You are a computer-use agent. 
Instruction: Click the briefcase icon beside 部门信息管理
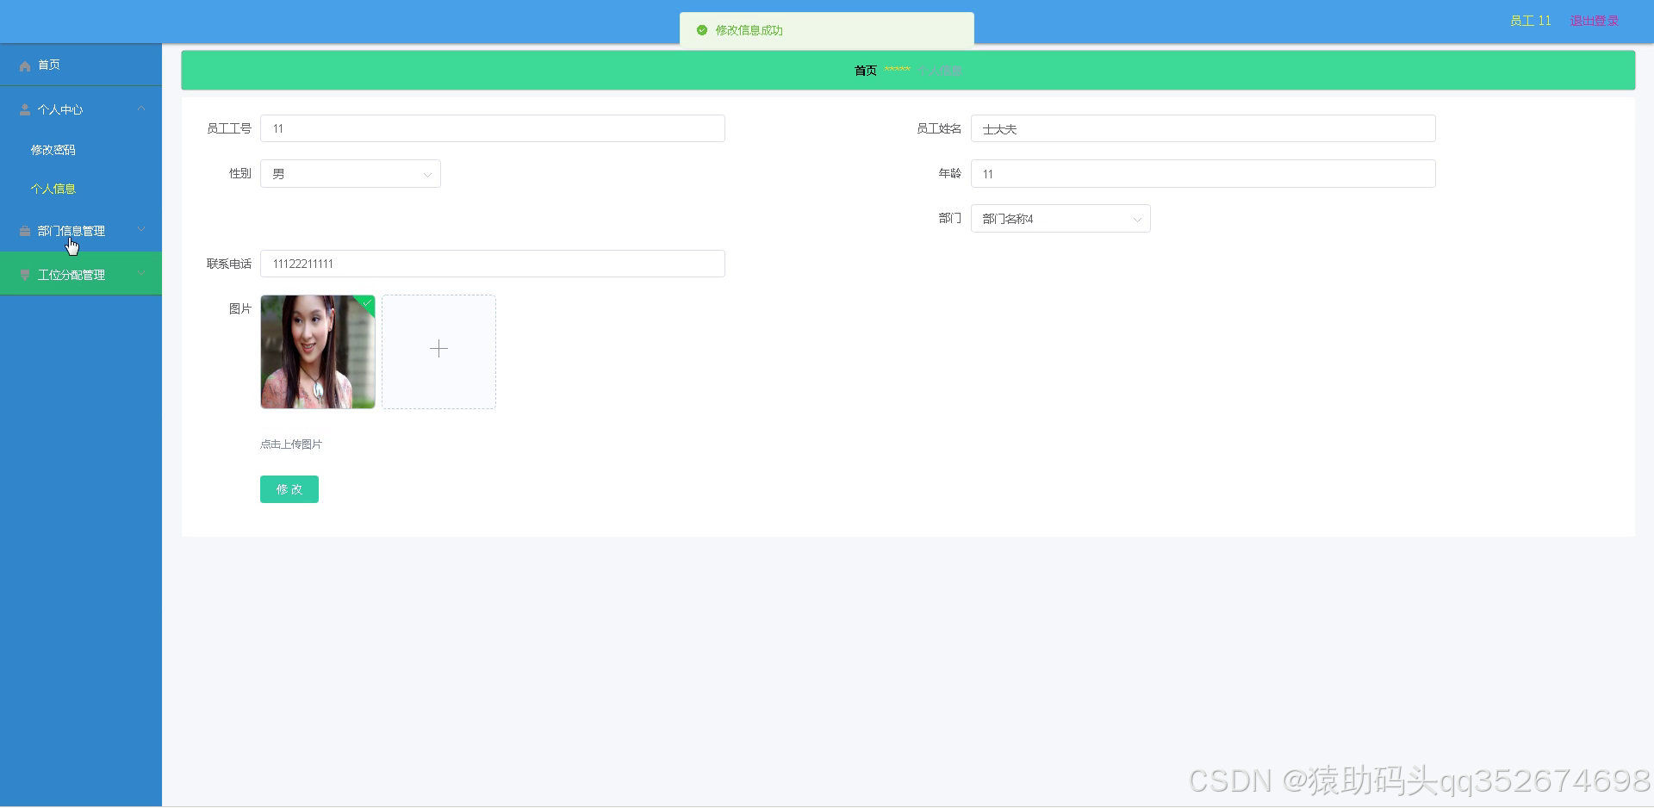(25, 231)
